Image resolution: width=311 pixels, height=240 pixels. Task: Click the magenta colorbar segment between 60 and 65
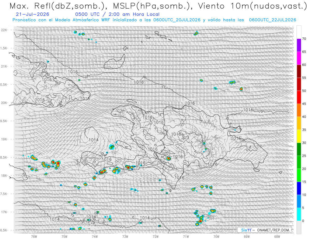299,58
